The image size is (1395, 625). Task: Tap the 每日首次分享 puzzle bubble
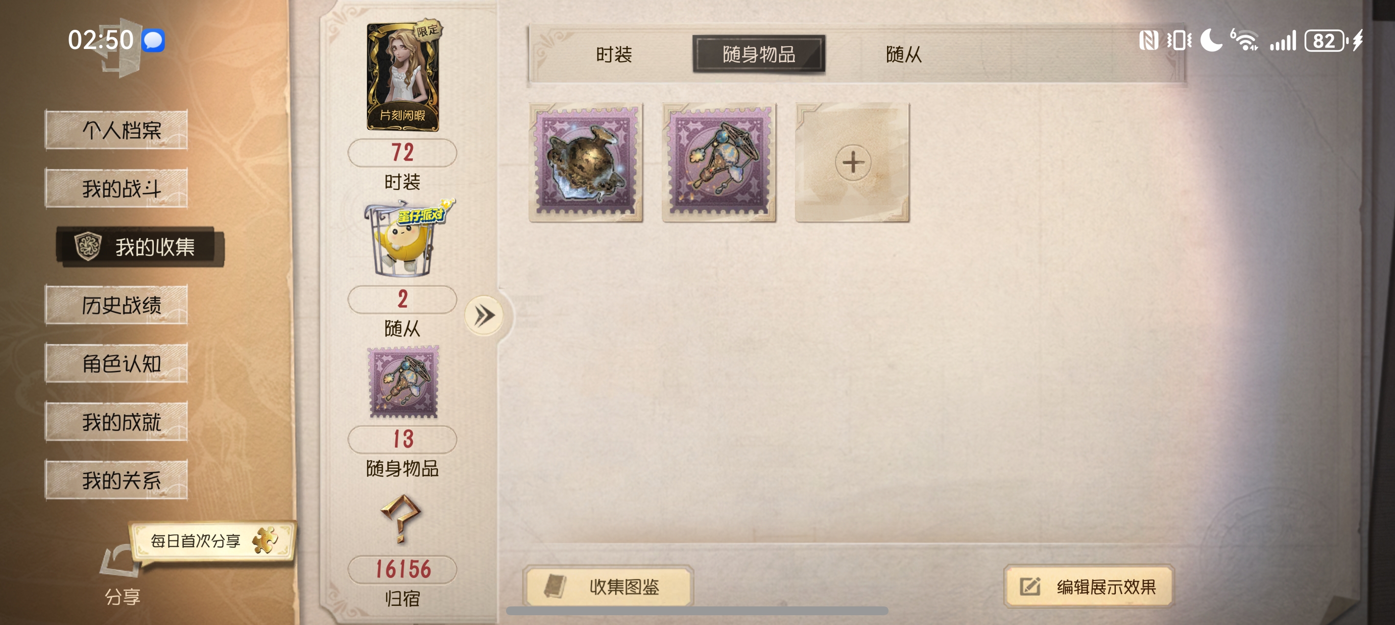(214, 540)
